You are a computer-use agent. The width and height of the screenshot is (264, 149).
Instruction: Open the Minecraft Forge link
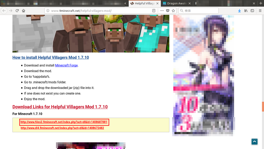click(66, 65)
